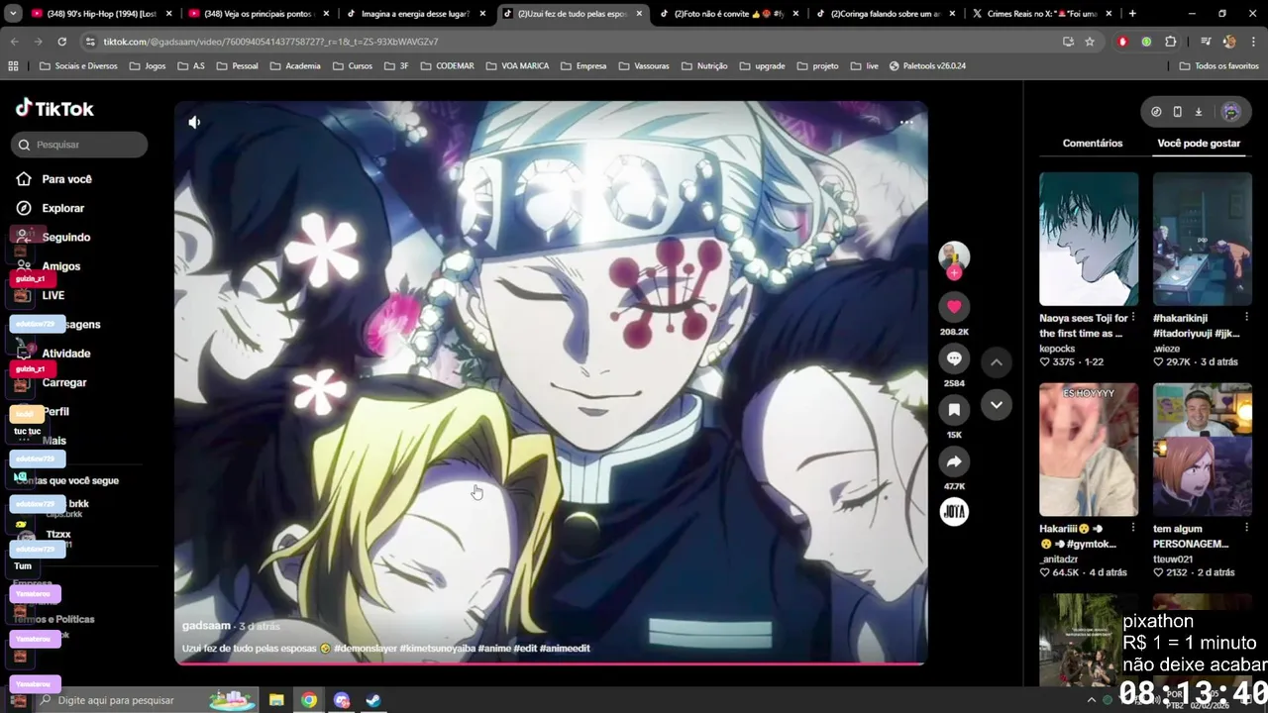Open more options for tem algum video
Screen dimensions: 1268x713
(1246, 529)
